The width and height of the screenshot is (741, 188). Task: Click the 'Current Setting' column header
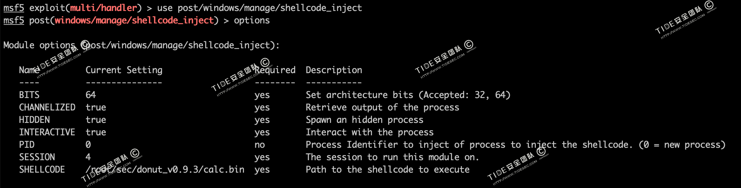124,70
